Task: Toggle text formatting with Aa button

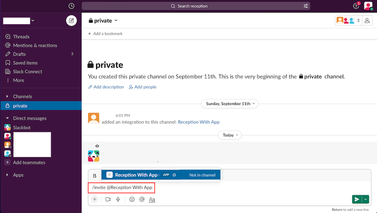Action: (x=152, y=199)
